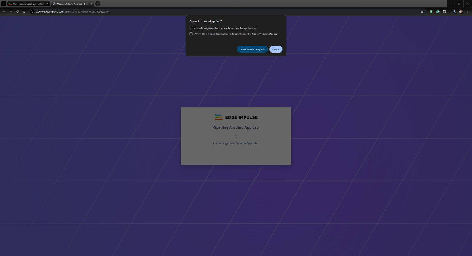Cancel the open application dialog
The width and height of the screenshot is (472, 256).
(276, 49)
